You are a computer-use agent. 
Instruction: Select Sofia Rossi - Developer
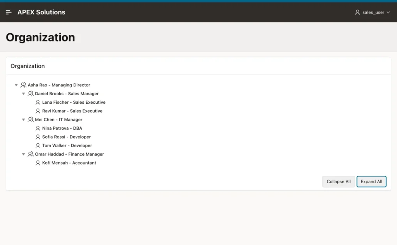click(x=66, y=137)
